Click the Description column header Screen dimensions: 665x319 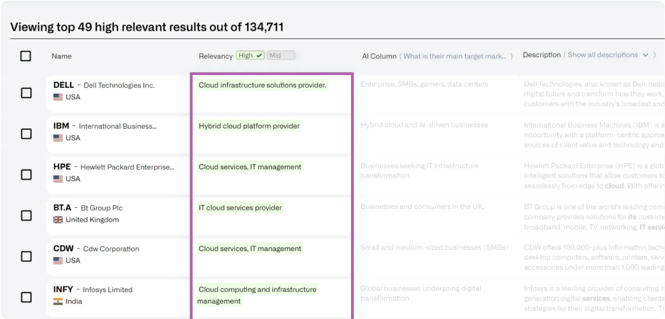[x=542, y=55]
